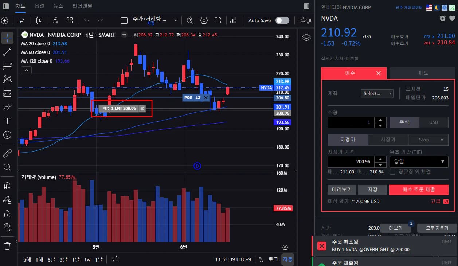
Task: Open the 날 interval selector
Action: (21, 20)
